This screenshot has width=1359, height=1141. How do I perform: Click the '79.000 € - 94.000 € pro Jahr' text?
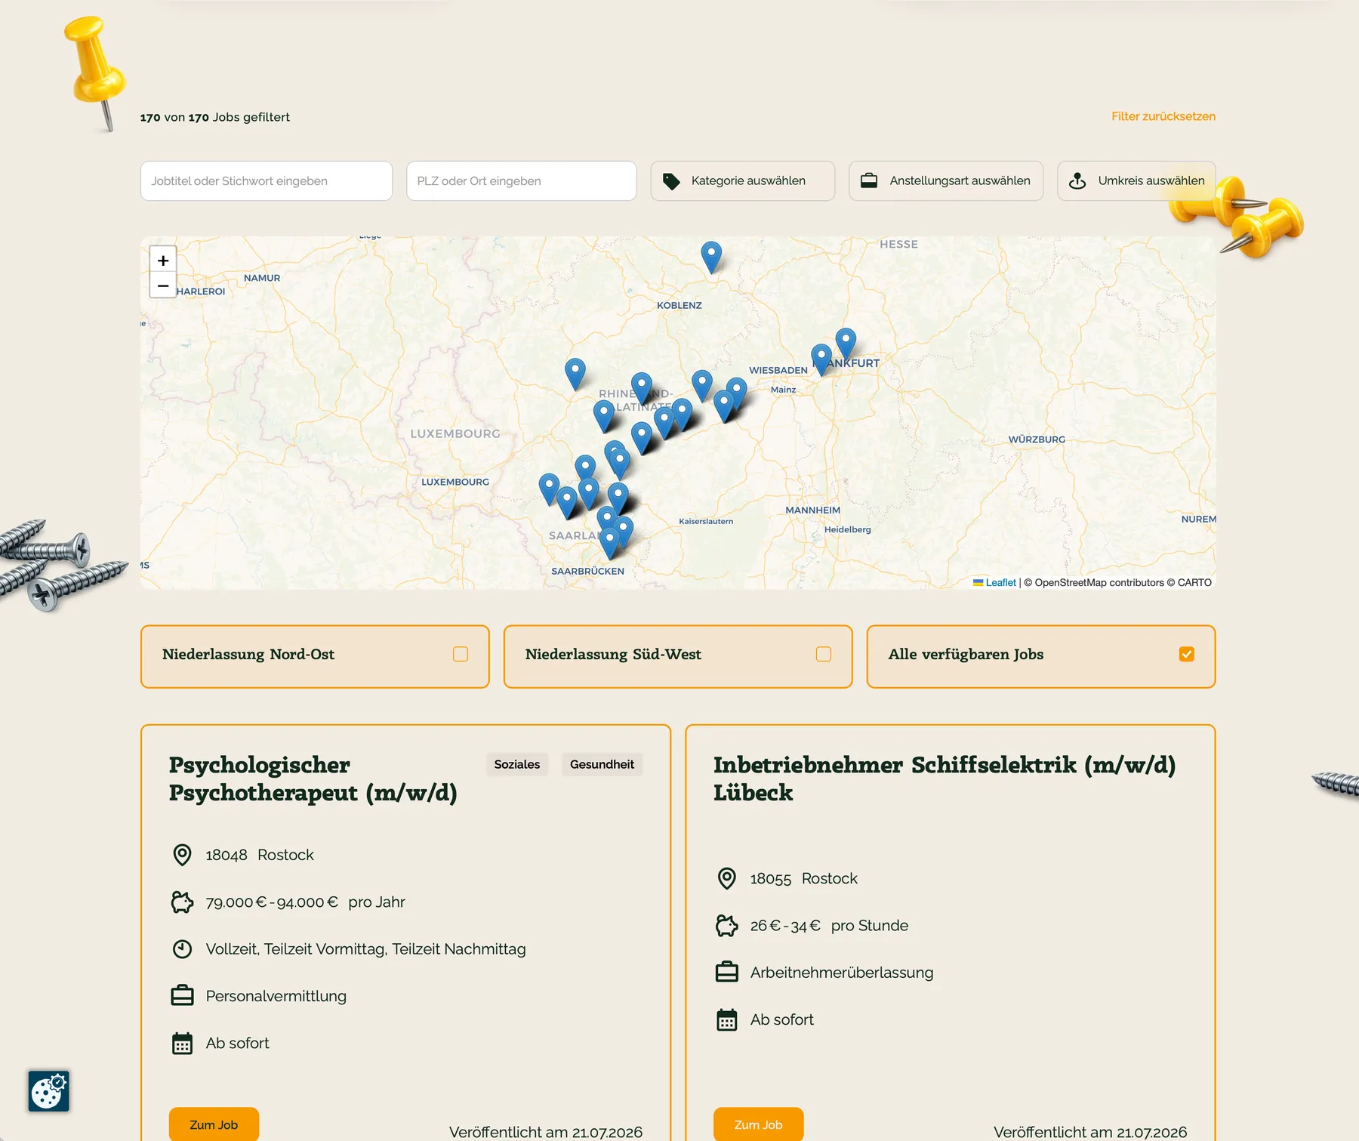(x=305, y=902)
